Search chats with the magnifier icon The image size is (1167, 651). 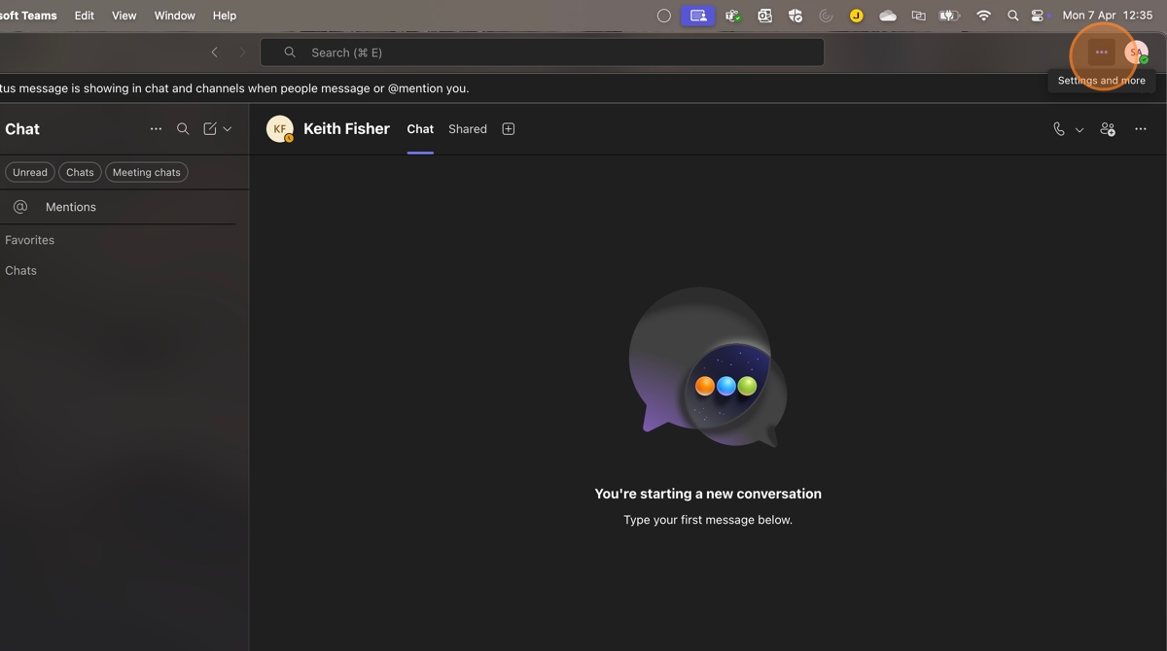coord(183,129)
